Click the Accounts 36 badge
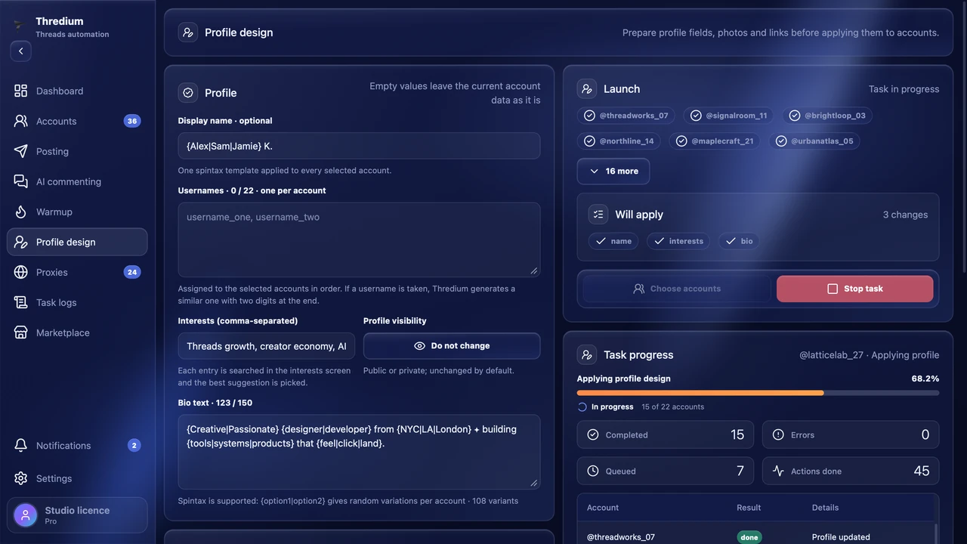967x544 pixels. point(132,121)
